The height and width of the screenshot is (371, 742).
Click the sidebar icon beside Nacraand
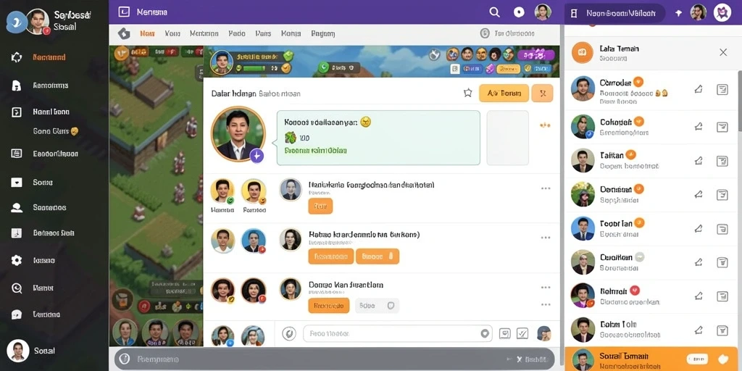point(17,57)
